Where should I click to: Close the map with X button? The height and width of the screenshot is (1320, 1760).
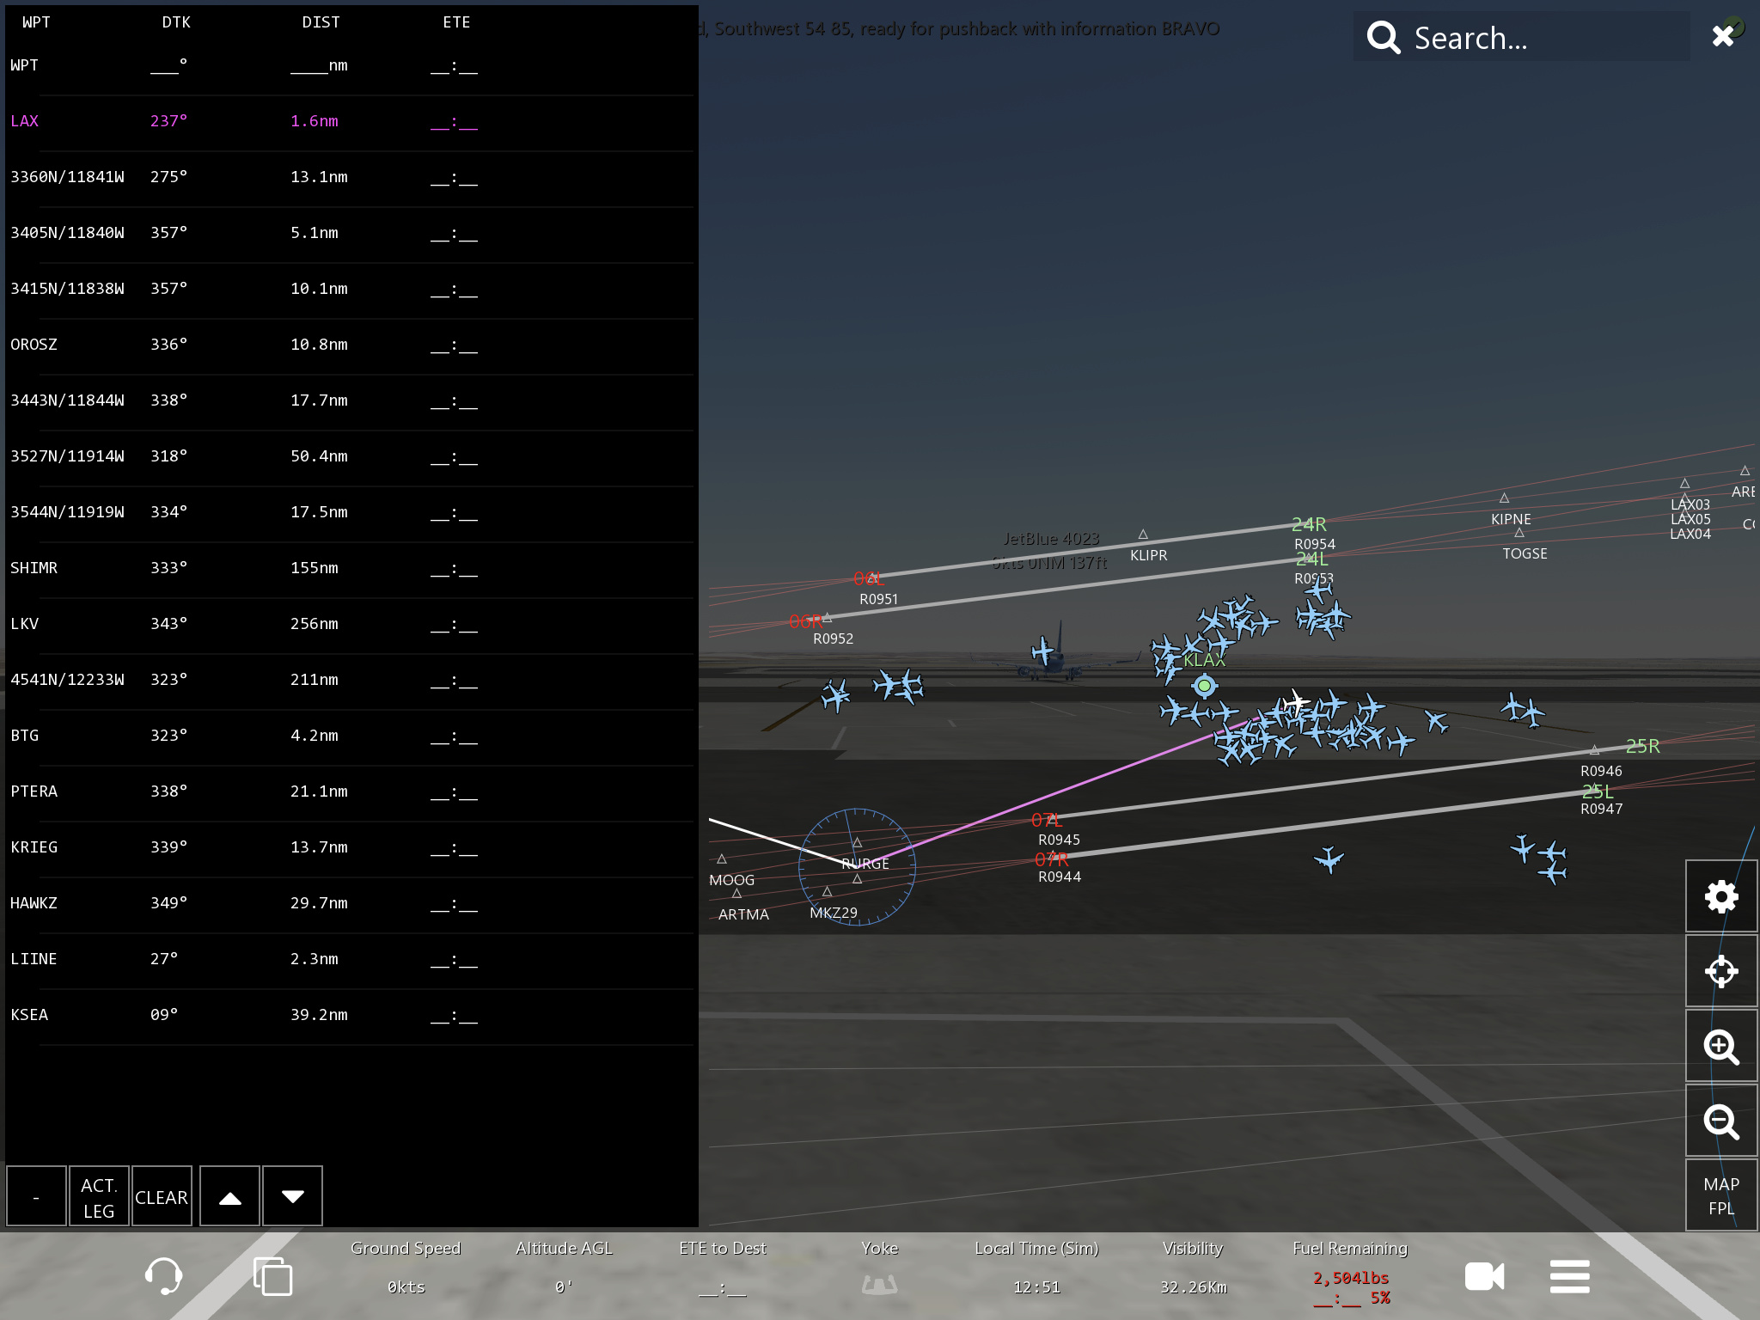pos(1722,36)
